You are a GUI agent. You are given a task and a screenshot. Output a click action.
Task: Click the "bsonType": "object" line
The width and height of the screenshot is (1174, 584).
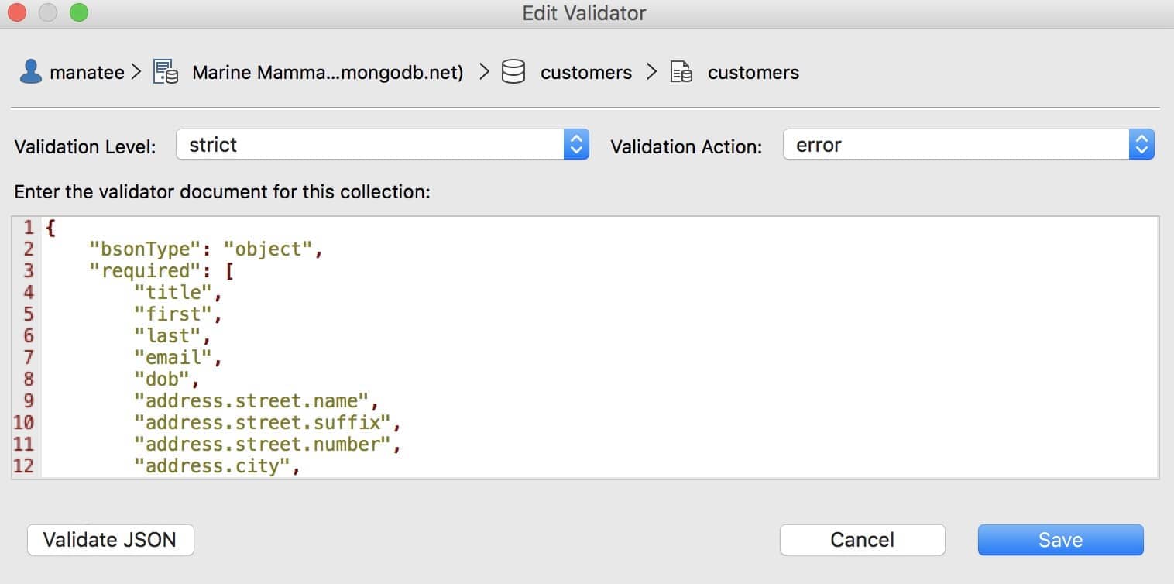pos(205,249)
